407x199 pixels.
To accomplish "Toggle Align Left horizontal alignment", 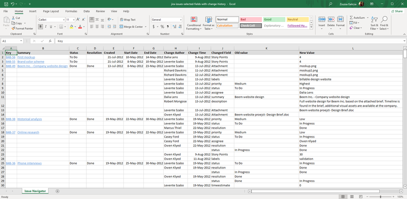I will point(92,26).
